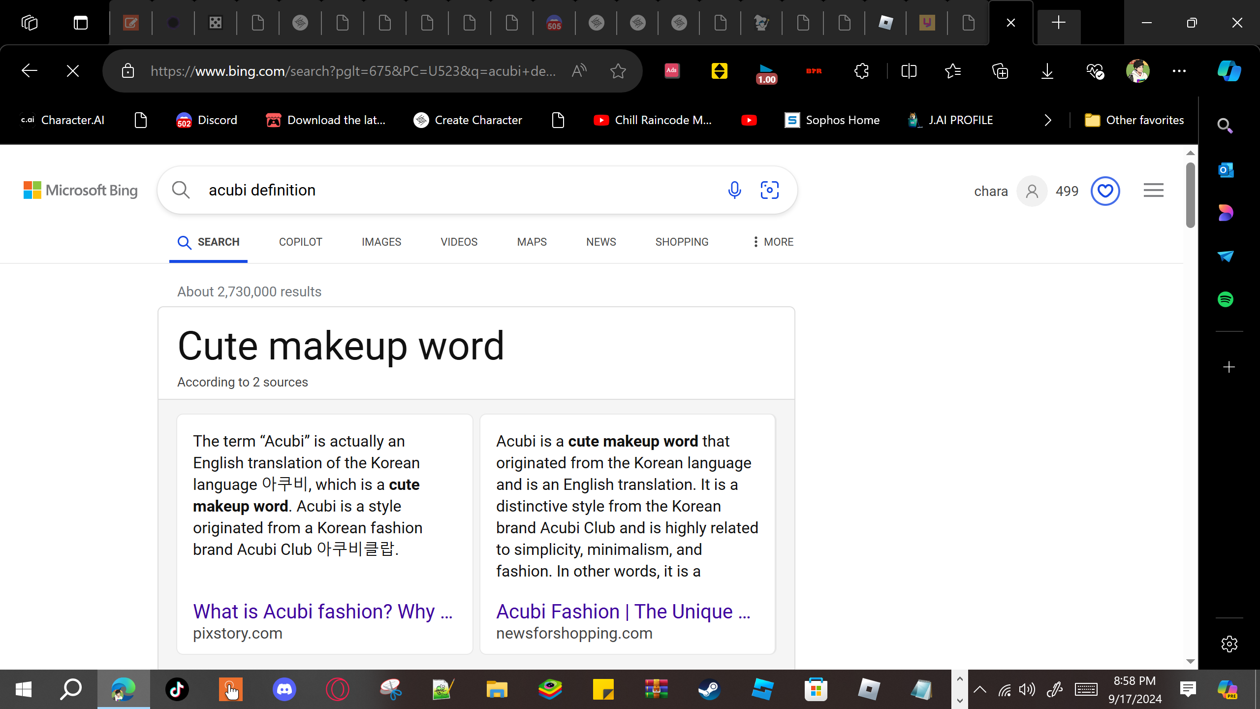Add page to favorites star icon

618,71
